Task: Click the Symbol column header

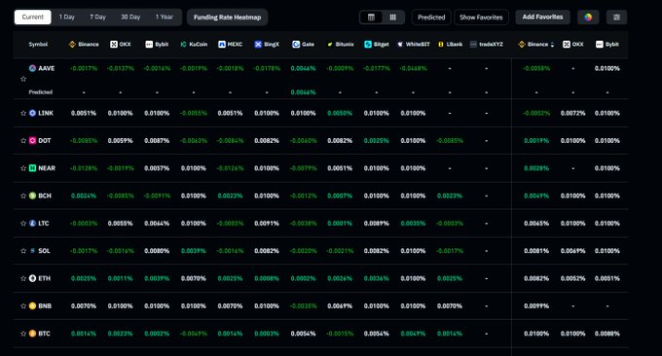Action: pyautogui.click(x=38, y=45)
